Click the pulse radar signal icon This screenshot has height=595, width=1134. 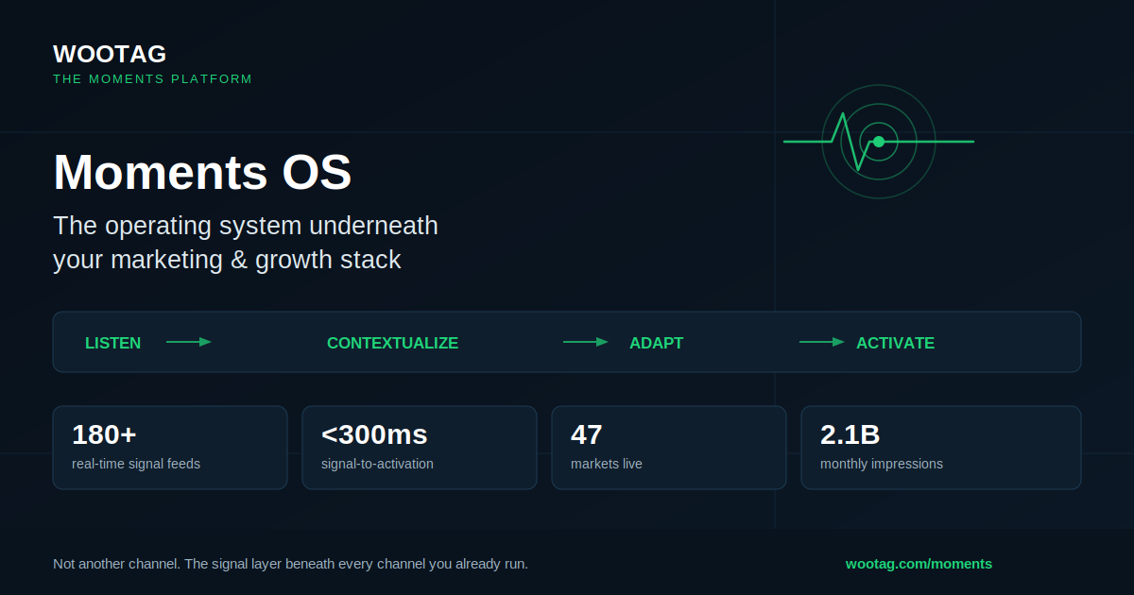(x=879, y=142)
